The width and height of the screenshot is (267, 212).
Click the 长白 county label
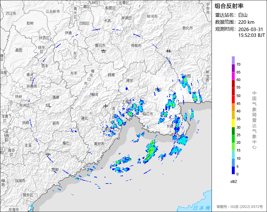pos(170,126)
